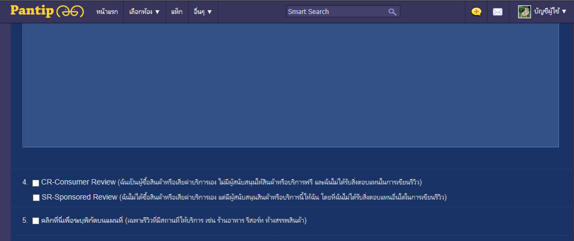Open the แท็ก tags menu item
This screenshot has height=241, width=574.
click(177, 12)
